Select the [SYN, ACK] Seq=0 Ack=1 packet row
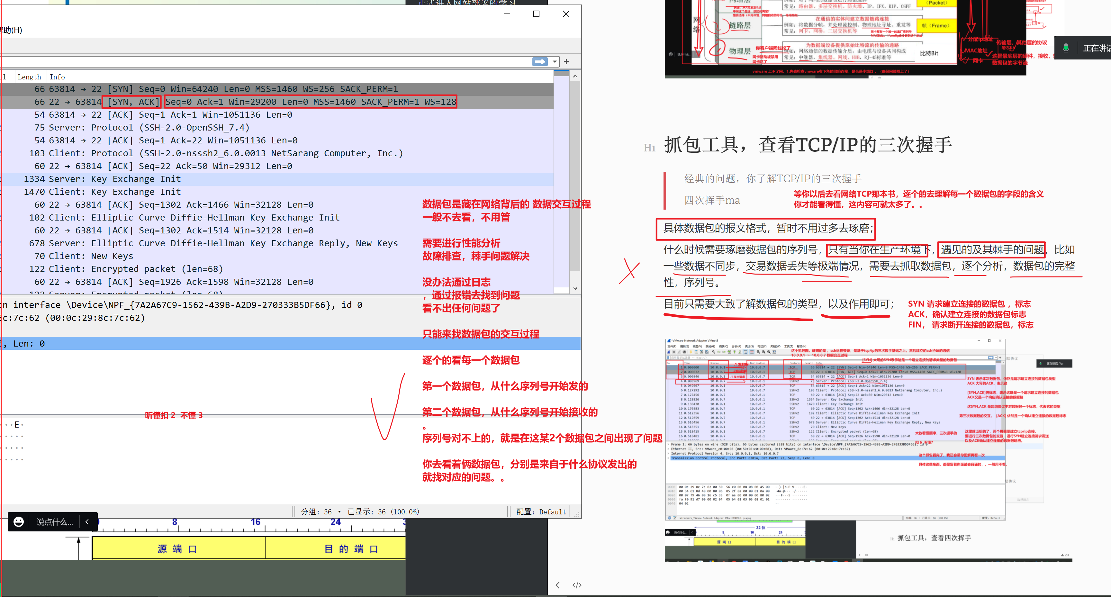This screenshot has width=1111, height=597. 277,102
